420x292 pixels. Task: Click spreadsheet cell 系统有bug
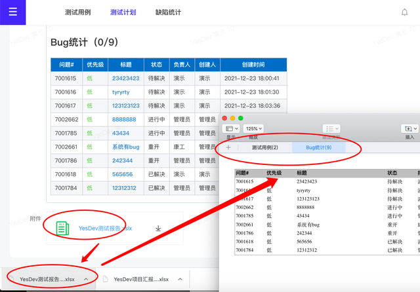[x=308, y=225]
